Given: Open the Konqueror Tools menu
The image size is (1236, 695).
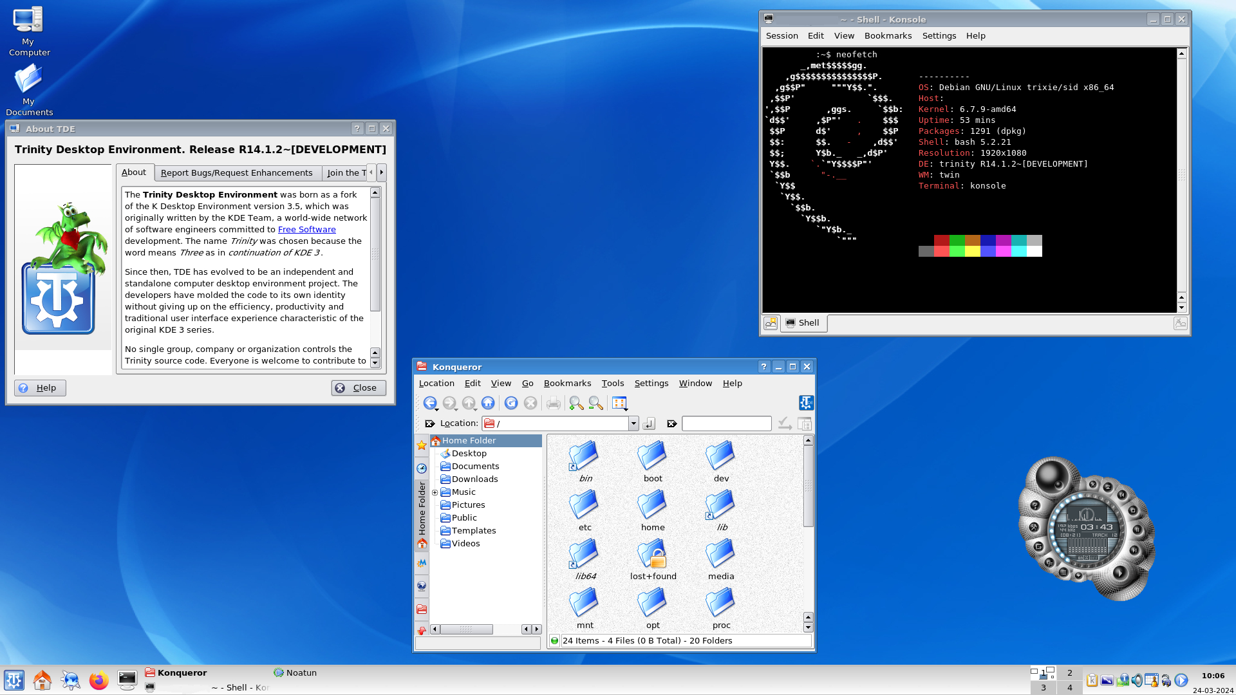Looking at the screenshot, I should click(613, 383).
